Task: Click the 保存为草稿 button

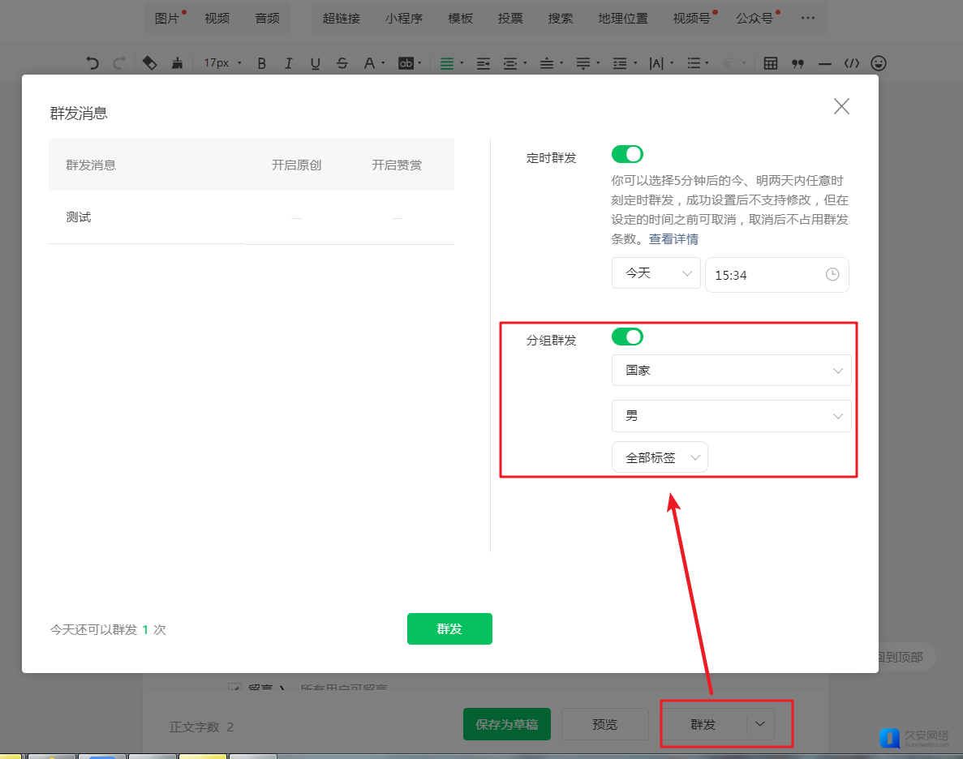Action: click(x=507, y=725)
